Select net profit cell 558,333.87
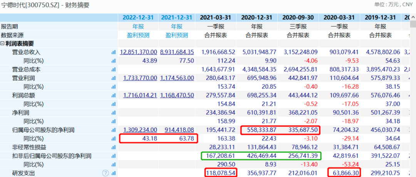This screenshot has width=416, height=177. coord(261,130)
